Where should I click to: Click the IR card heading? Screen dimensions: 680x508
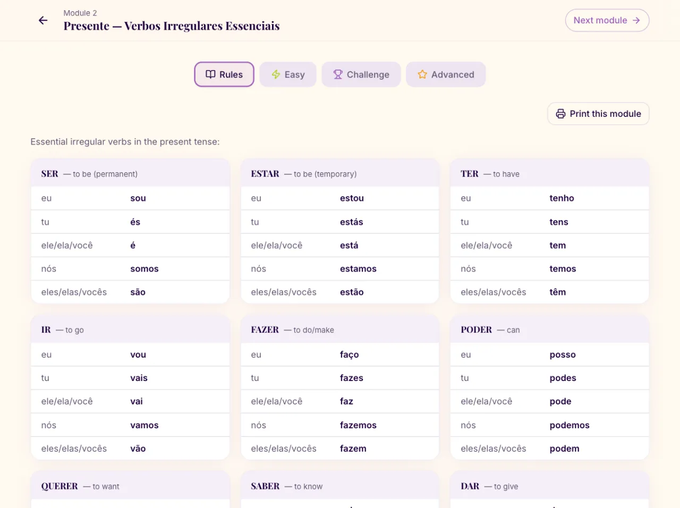click(x=46, y=330)
